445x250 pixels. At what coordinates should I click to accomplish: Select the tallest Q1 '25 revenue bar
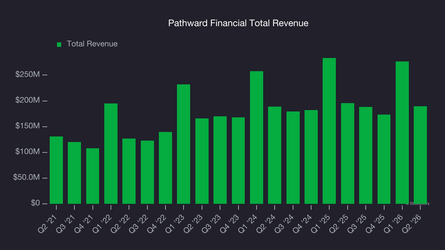329,131
